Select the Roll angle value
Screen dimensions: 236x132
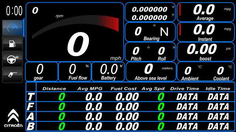[162, 51]
